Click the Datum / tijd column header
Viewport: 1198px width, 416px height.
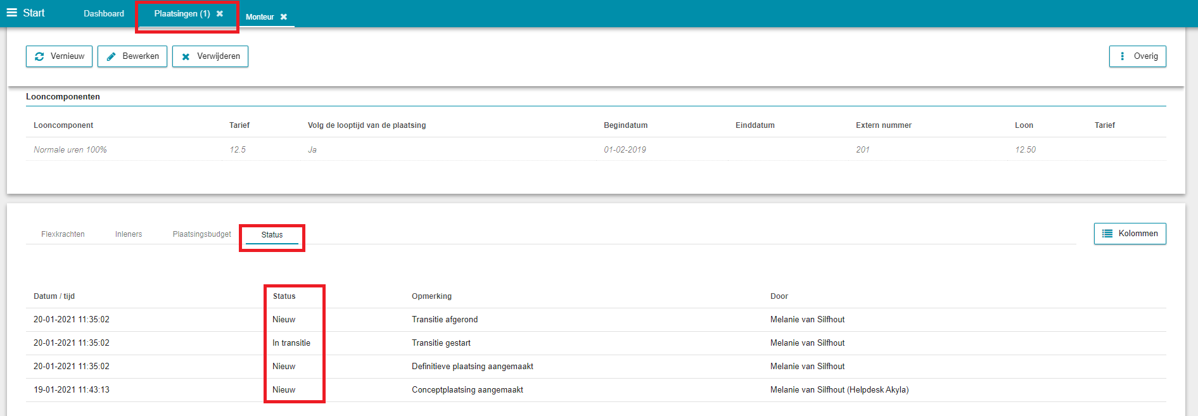[54, 296]
